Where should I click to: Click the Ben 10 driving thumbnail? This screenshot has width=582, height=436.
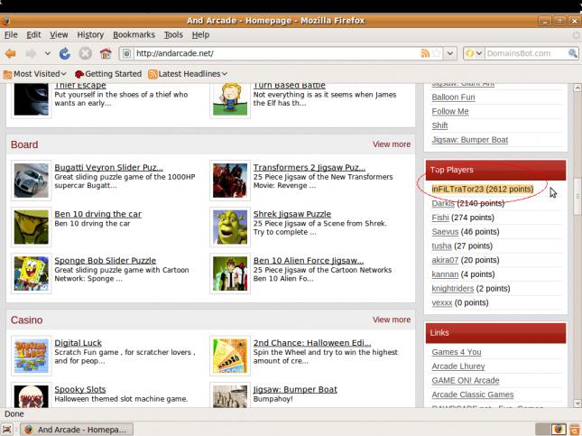coord(32,227)
